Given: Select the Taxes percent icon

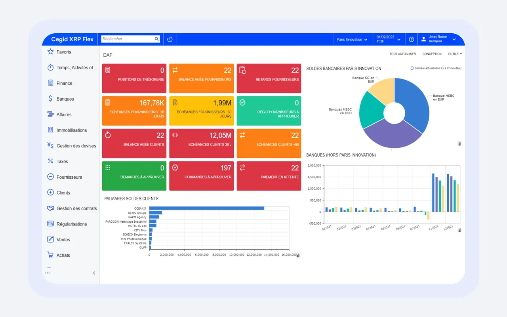Looking at the screenshot, I should pos(50,161).
